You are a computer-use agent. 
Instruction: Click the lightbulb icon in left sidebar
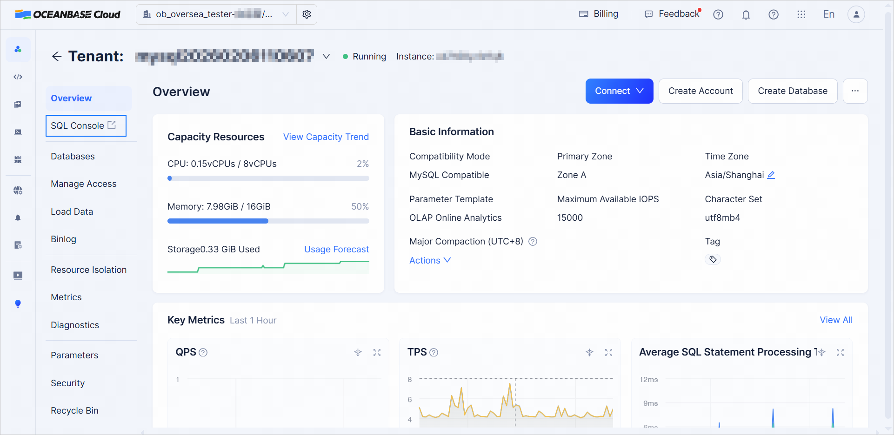tap(18, 303)
